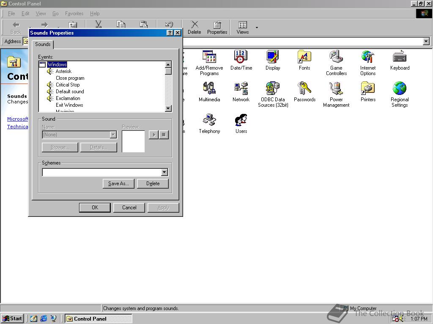Open Add/Remove Programs icon
This screenshot has width=433, height=324.
coord(209,57)
